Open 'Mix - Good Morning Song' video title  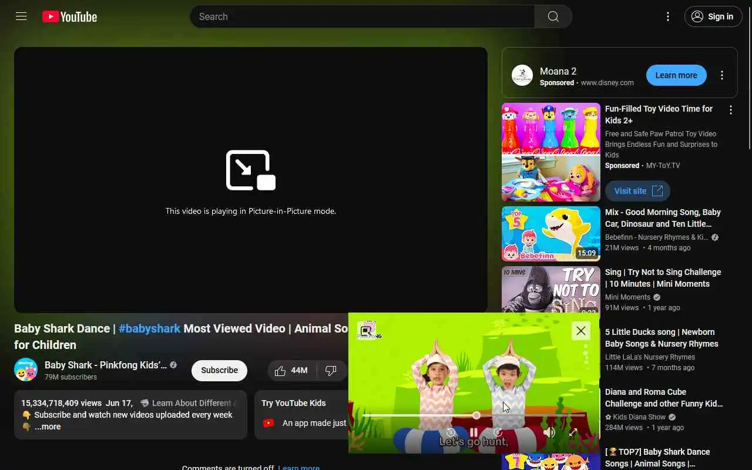pyautogui.click(x=663, y=218)
